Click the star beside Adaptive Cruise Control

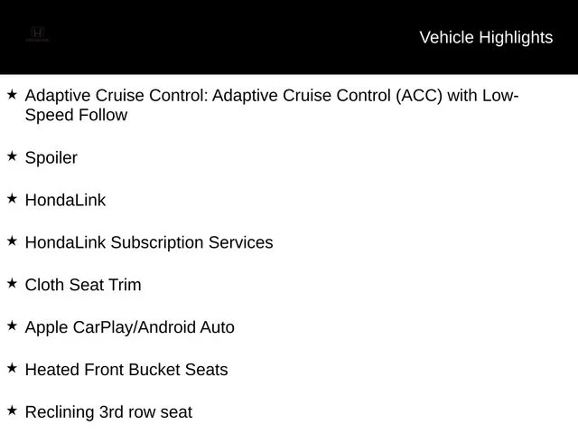(x=12, y=94)
